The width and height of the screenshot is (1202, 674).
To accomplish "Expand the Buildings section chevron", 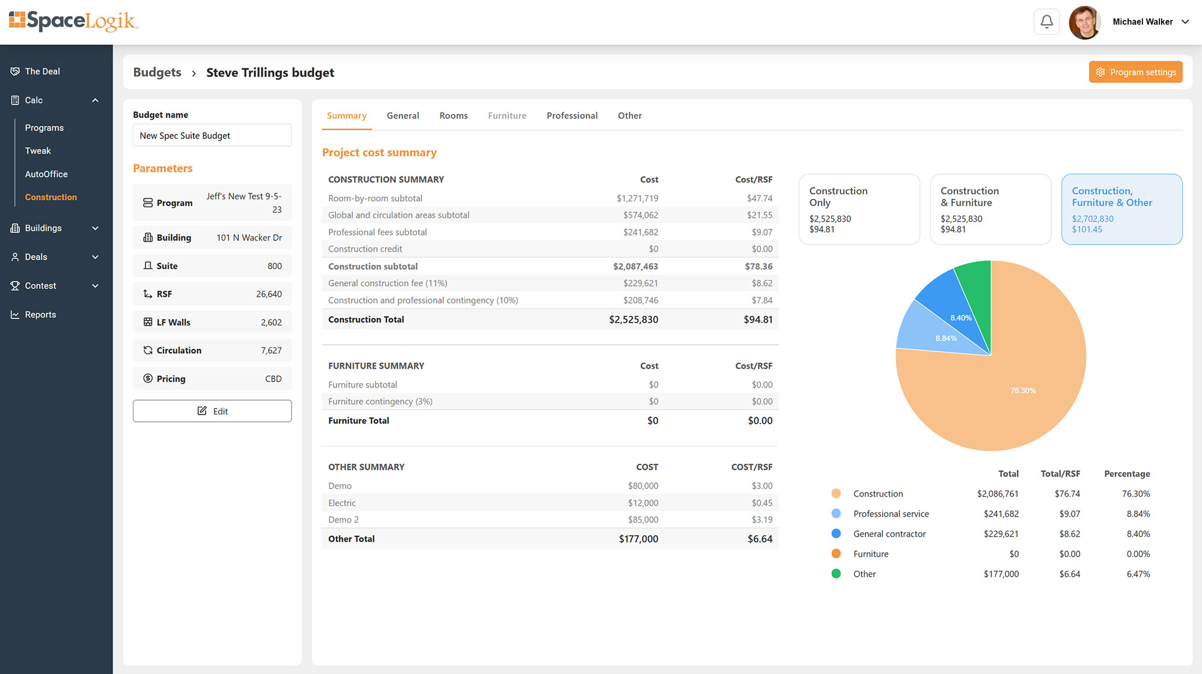I will [95, 228].
